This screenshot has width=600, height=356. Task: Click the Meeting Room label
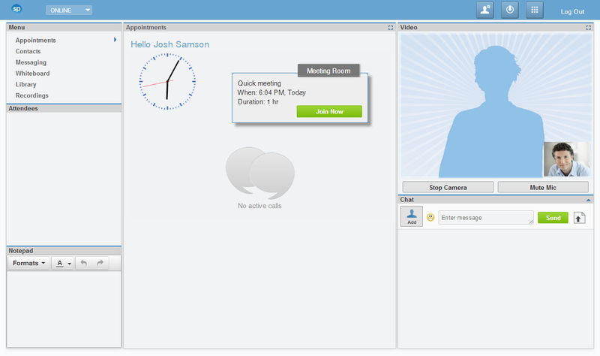pyautogui.click(x=328, y=71)
